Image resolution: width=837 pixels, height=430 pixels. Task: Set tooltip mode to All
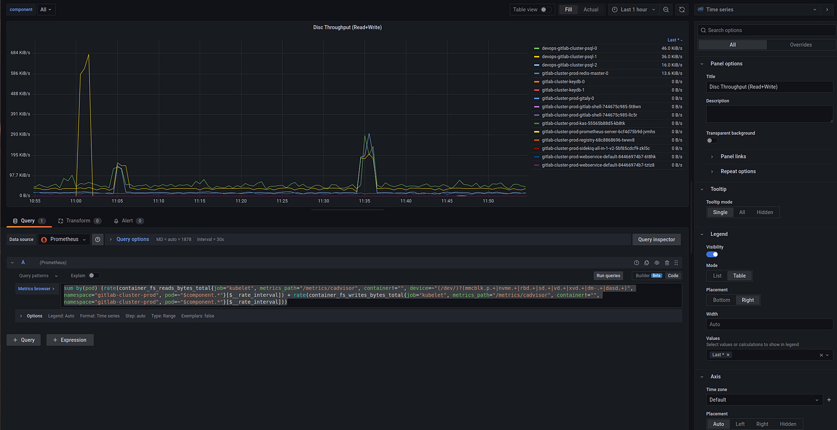tap(742, 212)
